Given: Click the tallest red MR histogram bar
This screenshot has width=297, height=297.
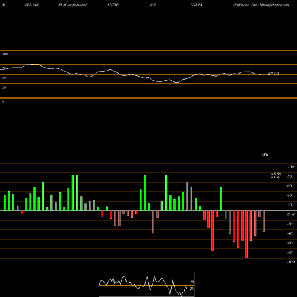Looking at the screenshot, I should coord(247,235).
